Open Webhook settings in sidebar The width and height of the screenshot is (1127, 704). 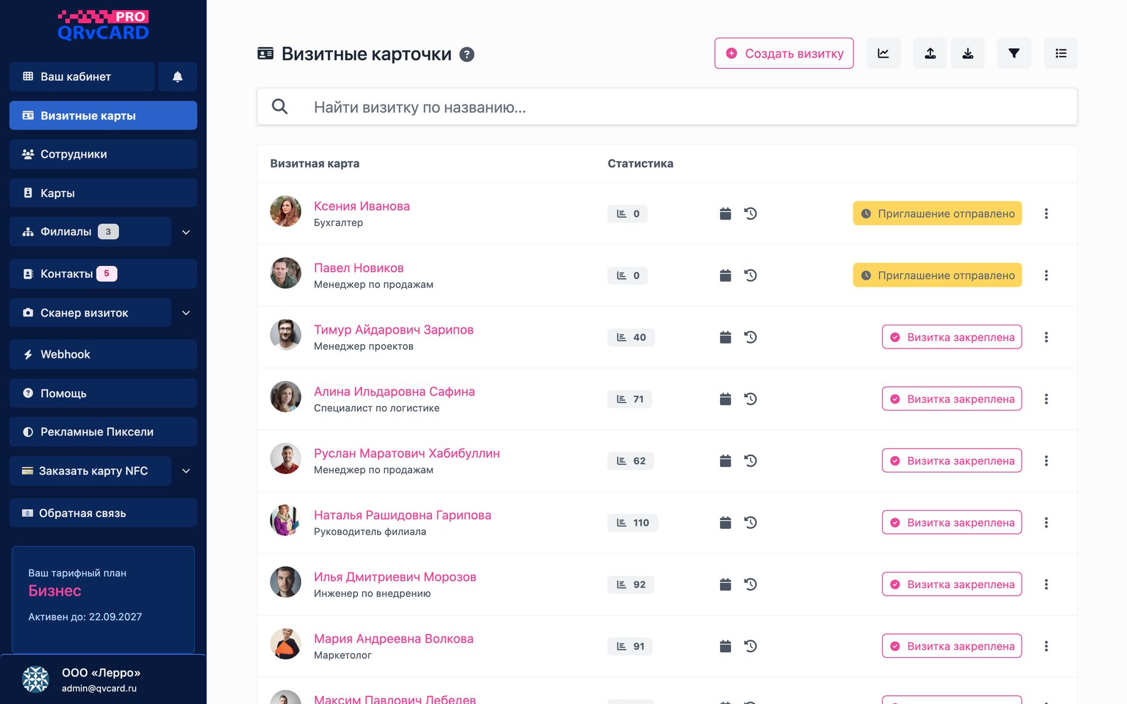coord(103,354)
